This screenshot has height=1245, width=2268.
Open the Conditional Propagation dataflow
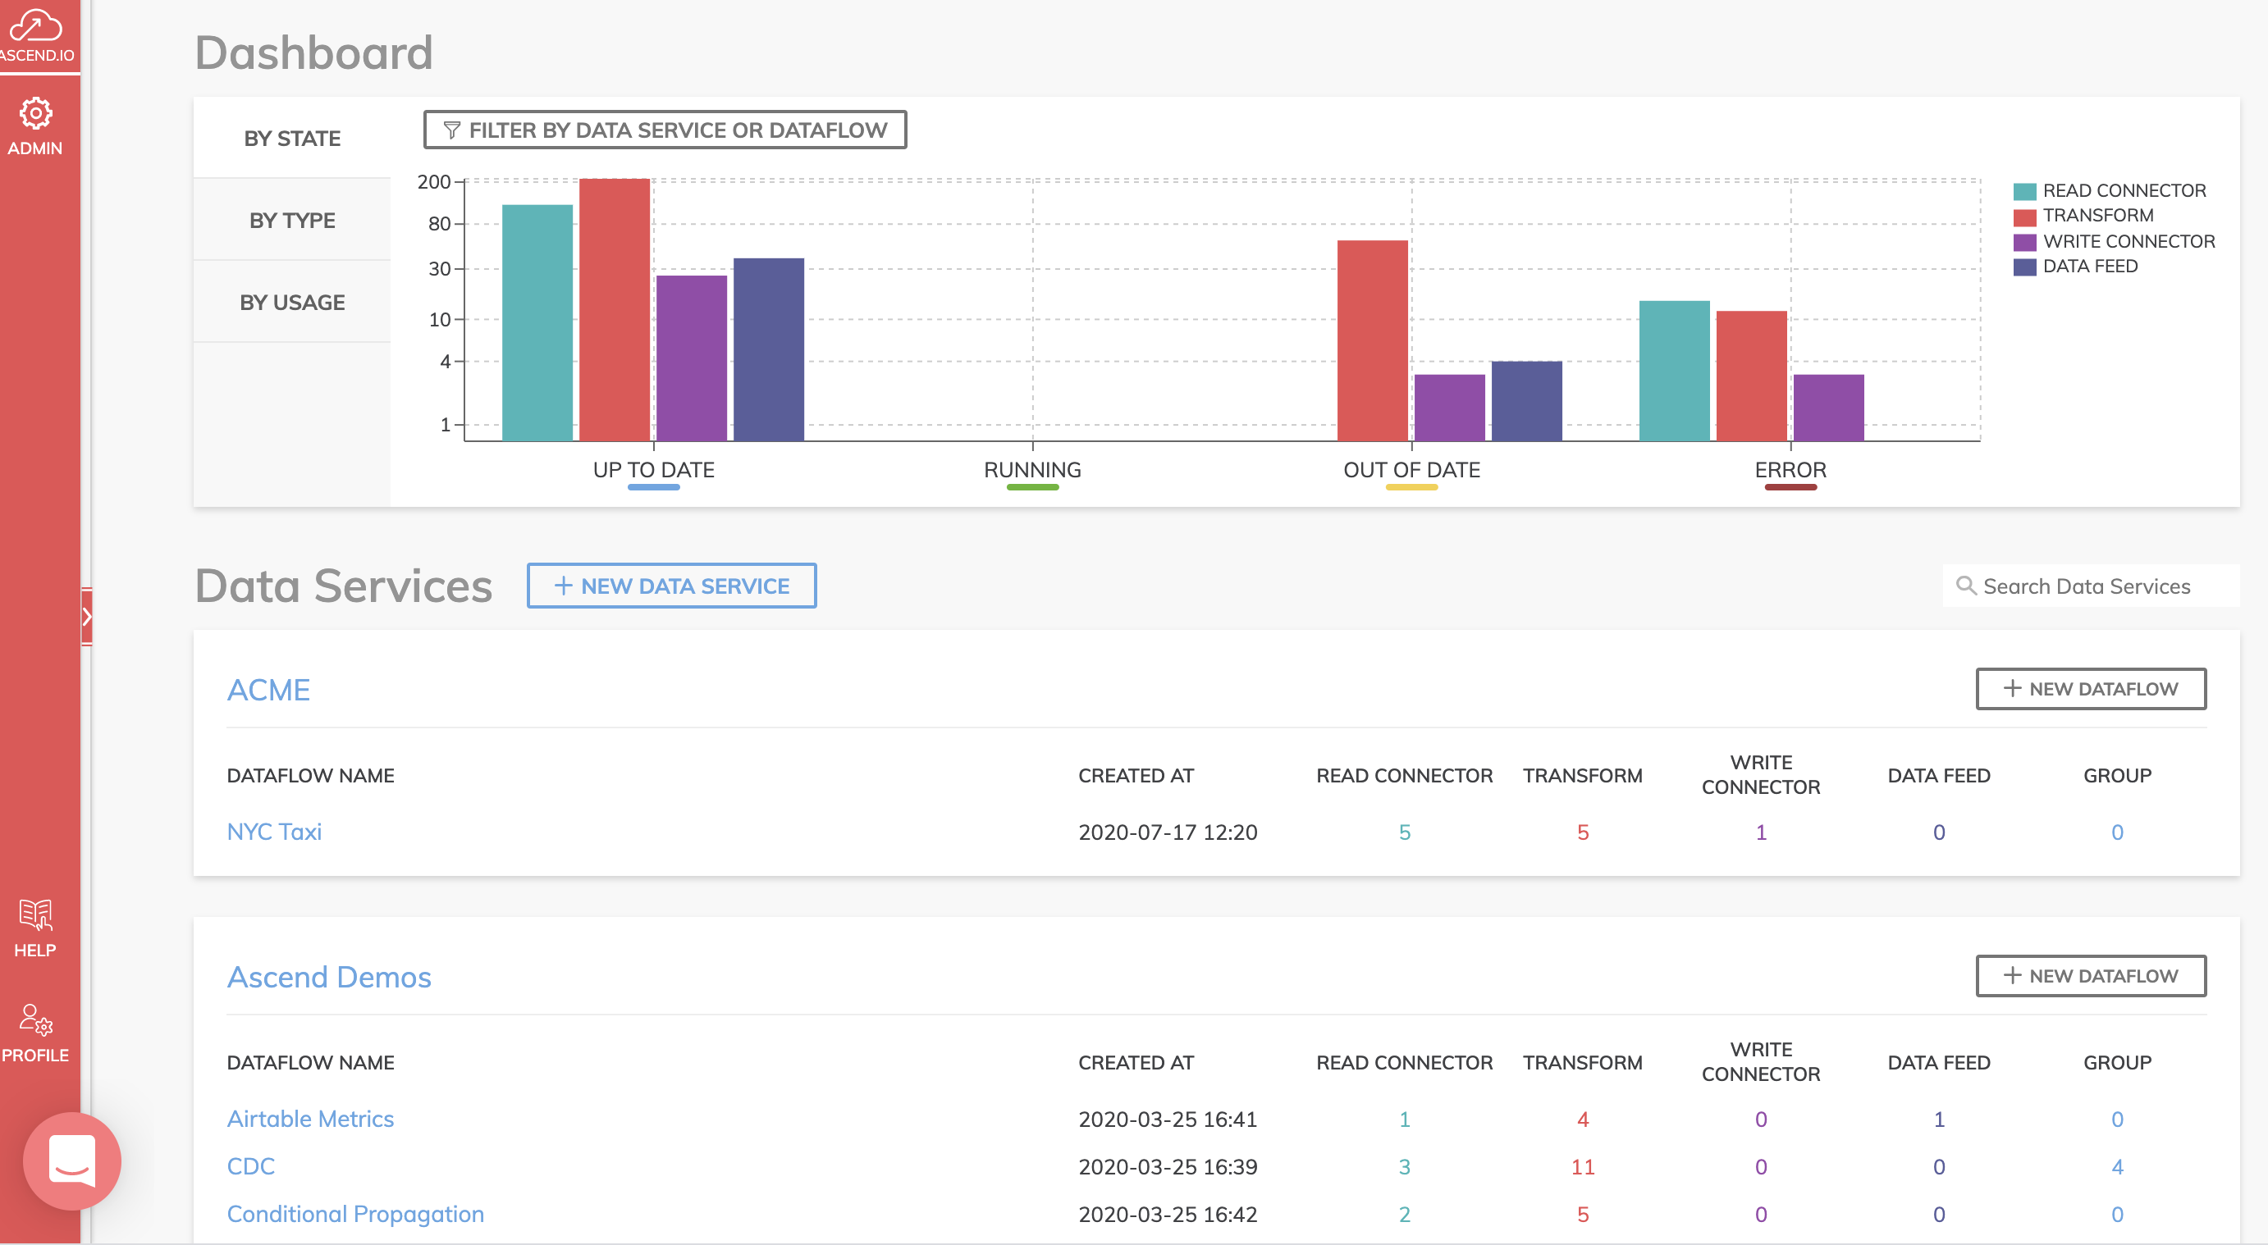tap(355, 1213)
